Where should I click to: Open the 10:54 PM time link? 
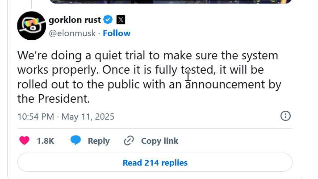(35, 117)
